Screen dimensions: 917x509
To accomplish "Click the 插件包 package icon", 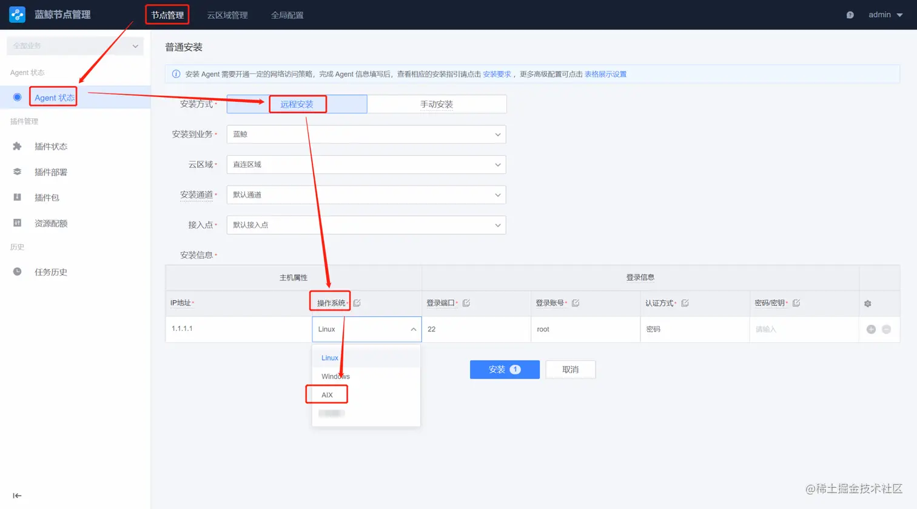I will click(17, 198).
